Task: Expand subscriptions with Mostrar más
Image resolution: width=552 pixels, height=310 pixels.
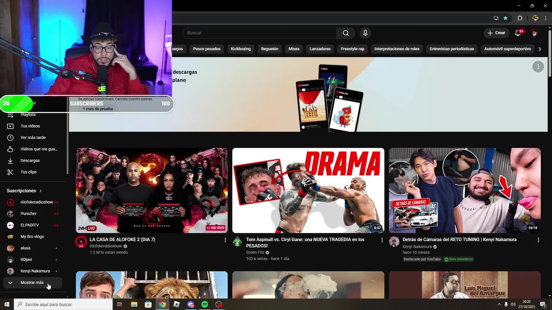Action: (x=33, y=282)
